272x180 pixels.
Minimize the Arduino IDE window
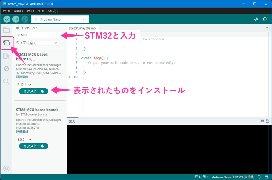click(243, 4)
